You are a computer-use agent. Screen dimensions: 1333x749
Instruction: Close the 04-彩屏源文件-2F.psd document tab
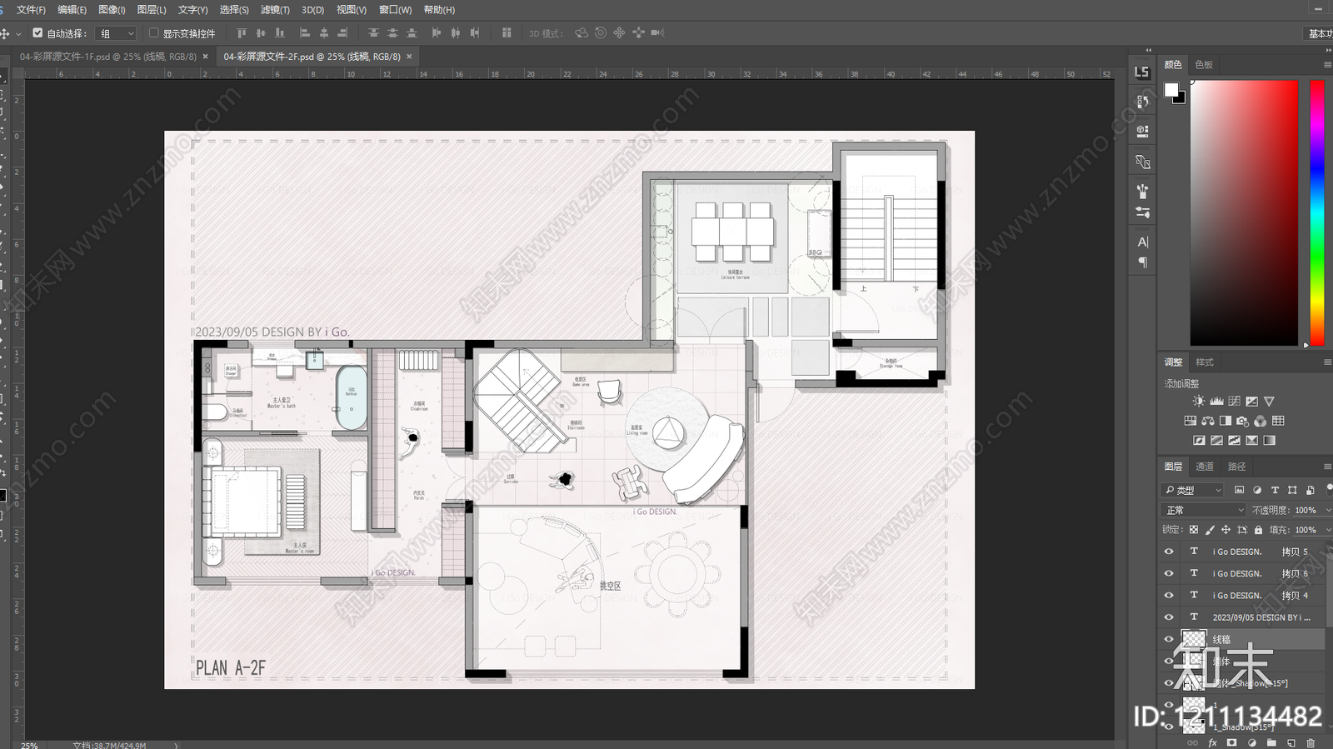tap(409, 57)
